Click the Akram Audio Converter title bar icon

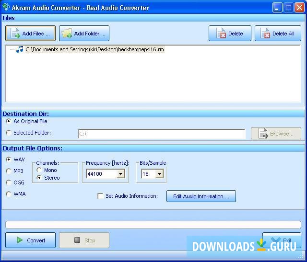[6, 7]
